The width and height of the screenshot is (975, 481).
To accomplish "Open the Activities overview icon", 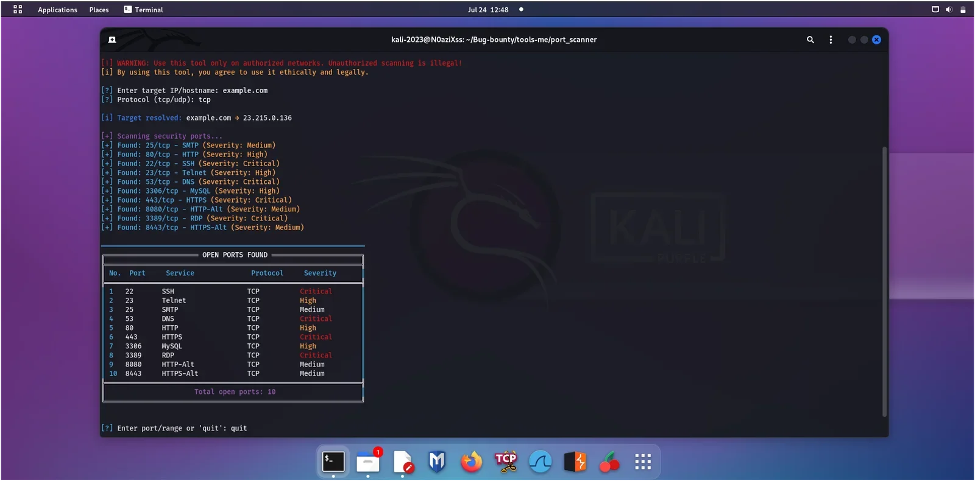I will (x=18, y=9).
